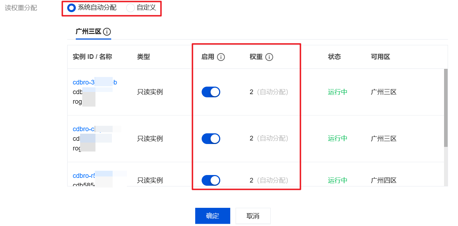Image resolution: width=458 pixels, height=226 pixels.
Task: Click the 取消 cancel button
Action: (253, 216)
